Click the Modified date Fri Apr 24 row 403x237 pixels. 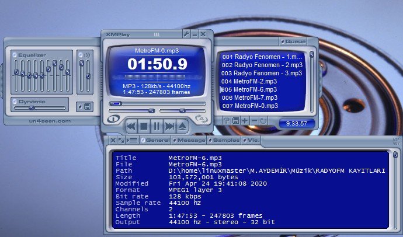192,184
